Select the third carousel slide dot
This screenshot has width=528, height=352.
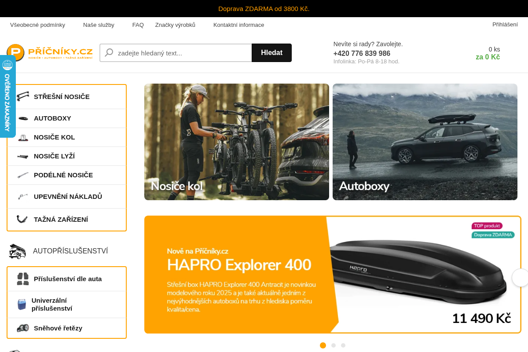pos(343,345)
